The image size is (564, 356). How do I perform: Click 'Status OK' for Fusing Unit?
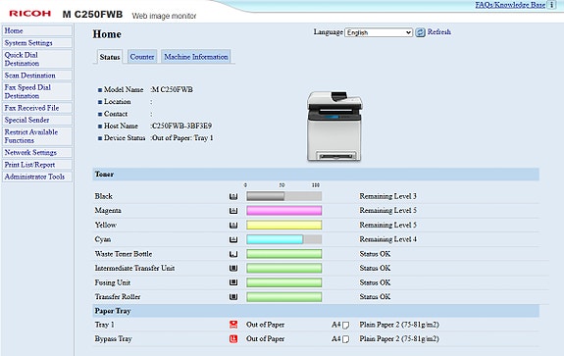tap(375, 282)
